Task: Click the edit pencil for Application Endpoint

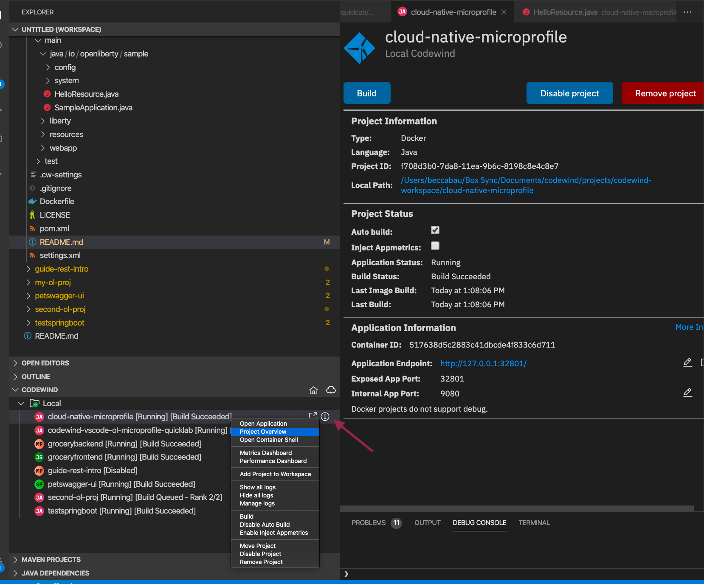Action: (687, 362)
